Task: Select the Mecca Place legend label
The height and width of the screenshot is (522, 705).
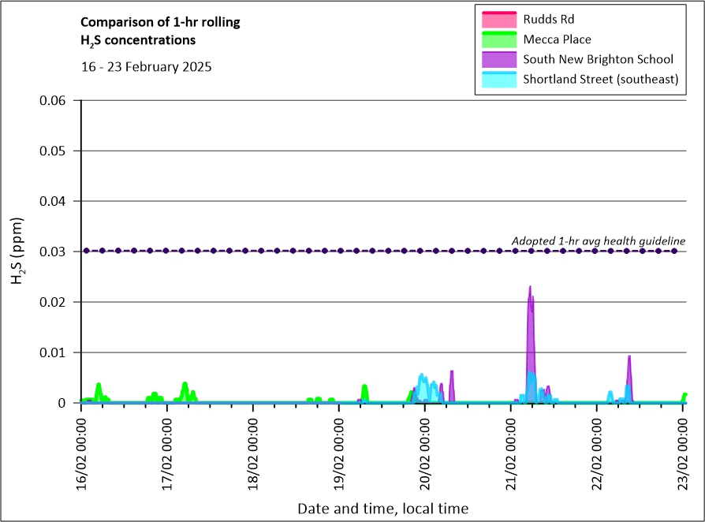Action: coord(557,39)
